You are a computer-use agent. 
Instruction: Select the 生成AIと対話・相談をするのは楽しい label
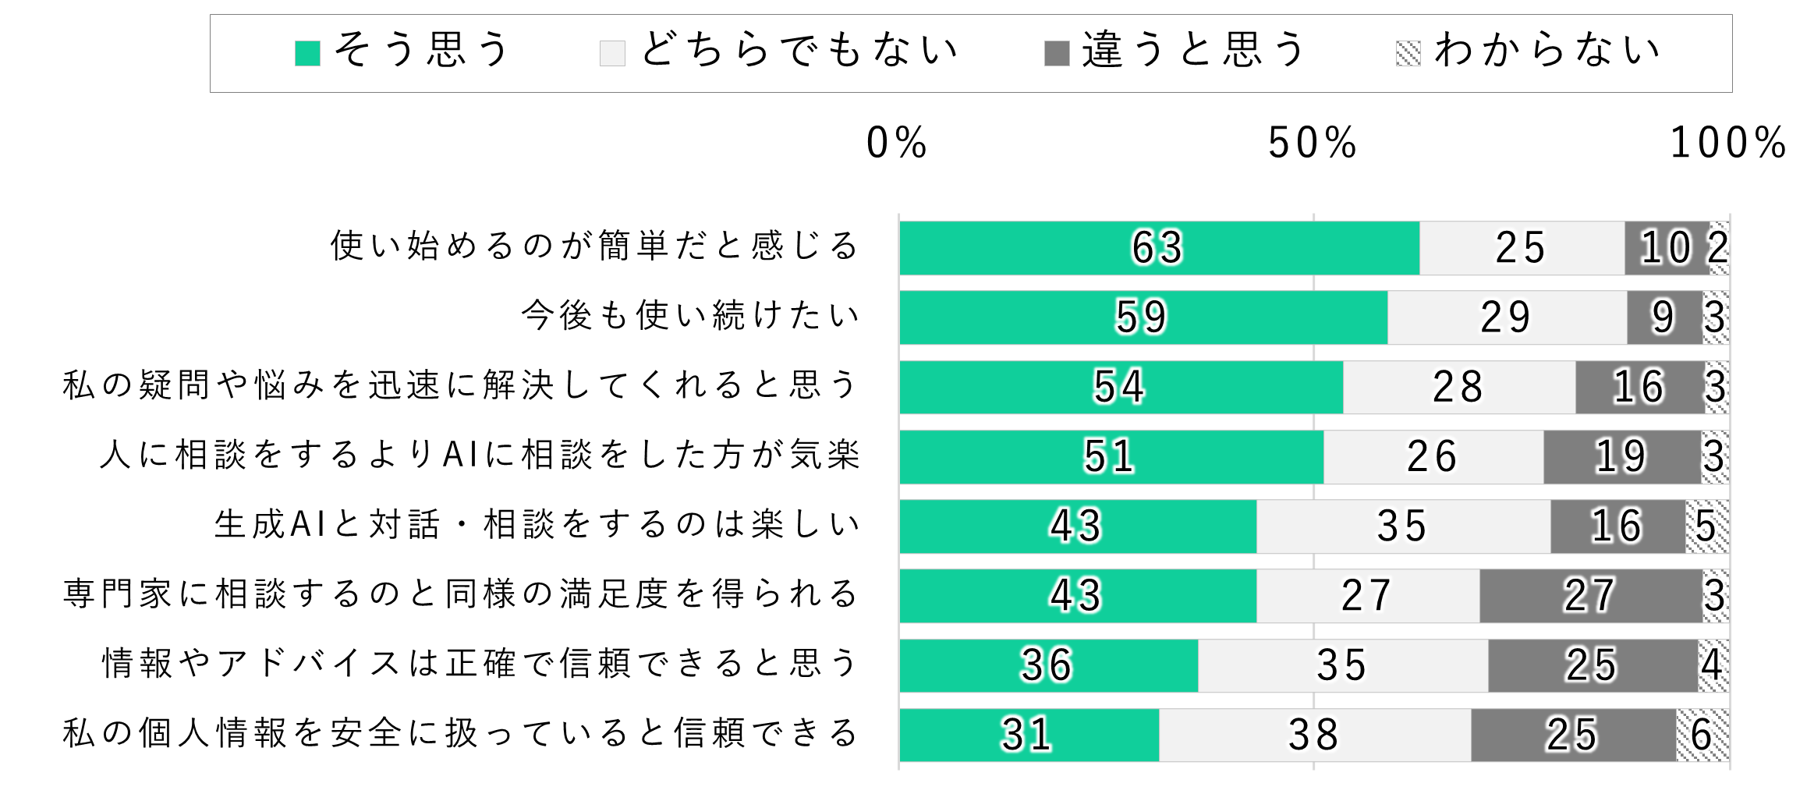(x=537, y=525)
